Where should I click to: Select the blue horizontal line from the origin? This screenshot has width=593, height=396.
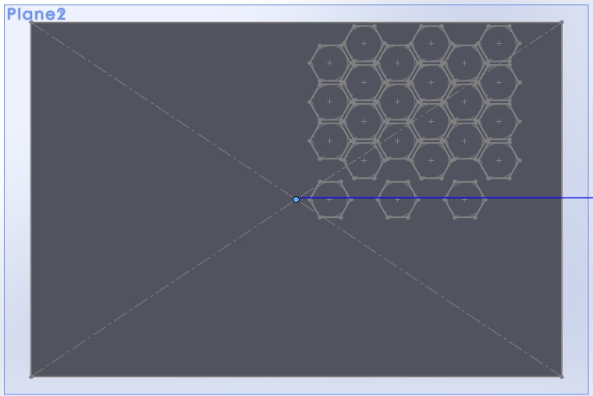[x=446, y=198]
